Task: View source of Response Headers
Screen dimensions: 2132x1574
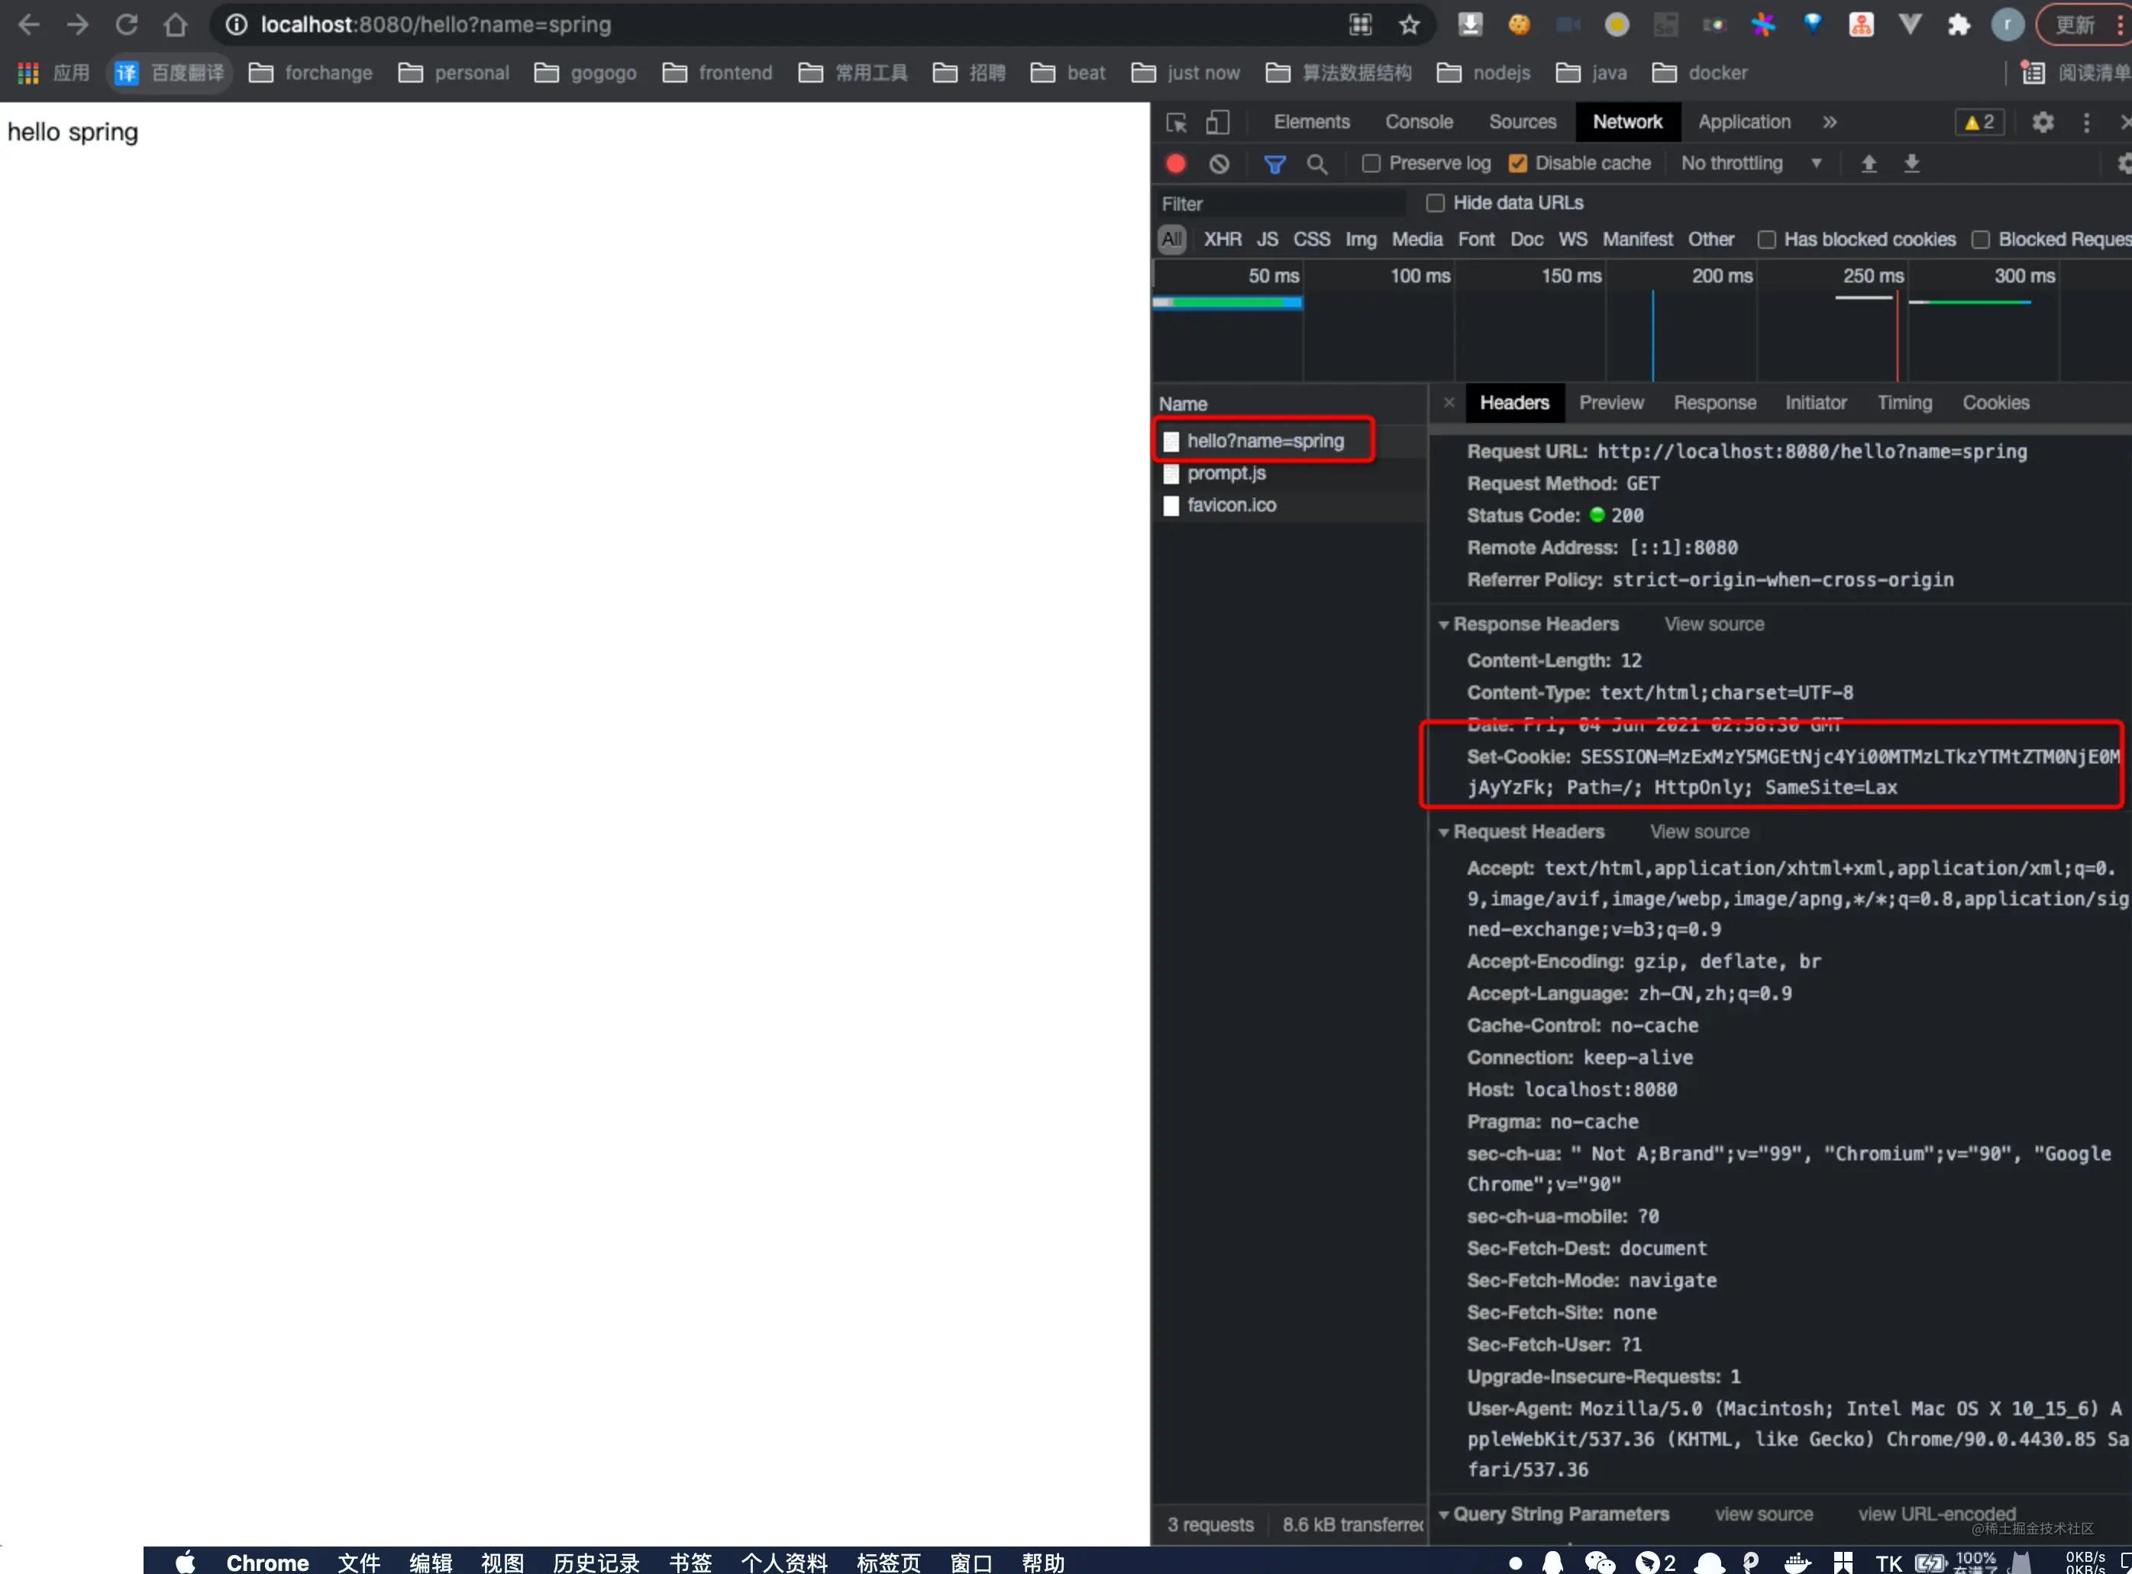Action: tap(1714, 624)
